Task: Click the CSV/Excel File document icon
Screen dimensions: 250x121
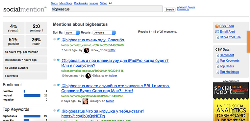Action: pyautogui.click(x=217, y=37)
